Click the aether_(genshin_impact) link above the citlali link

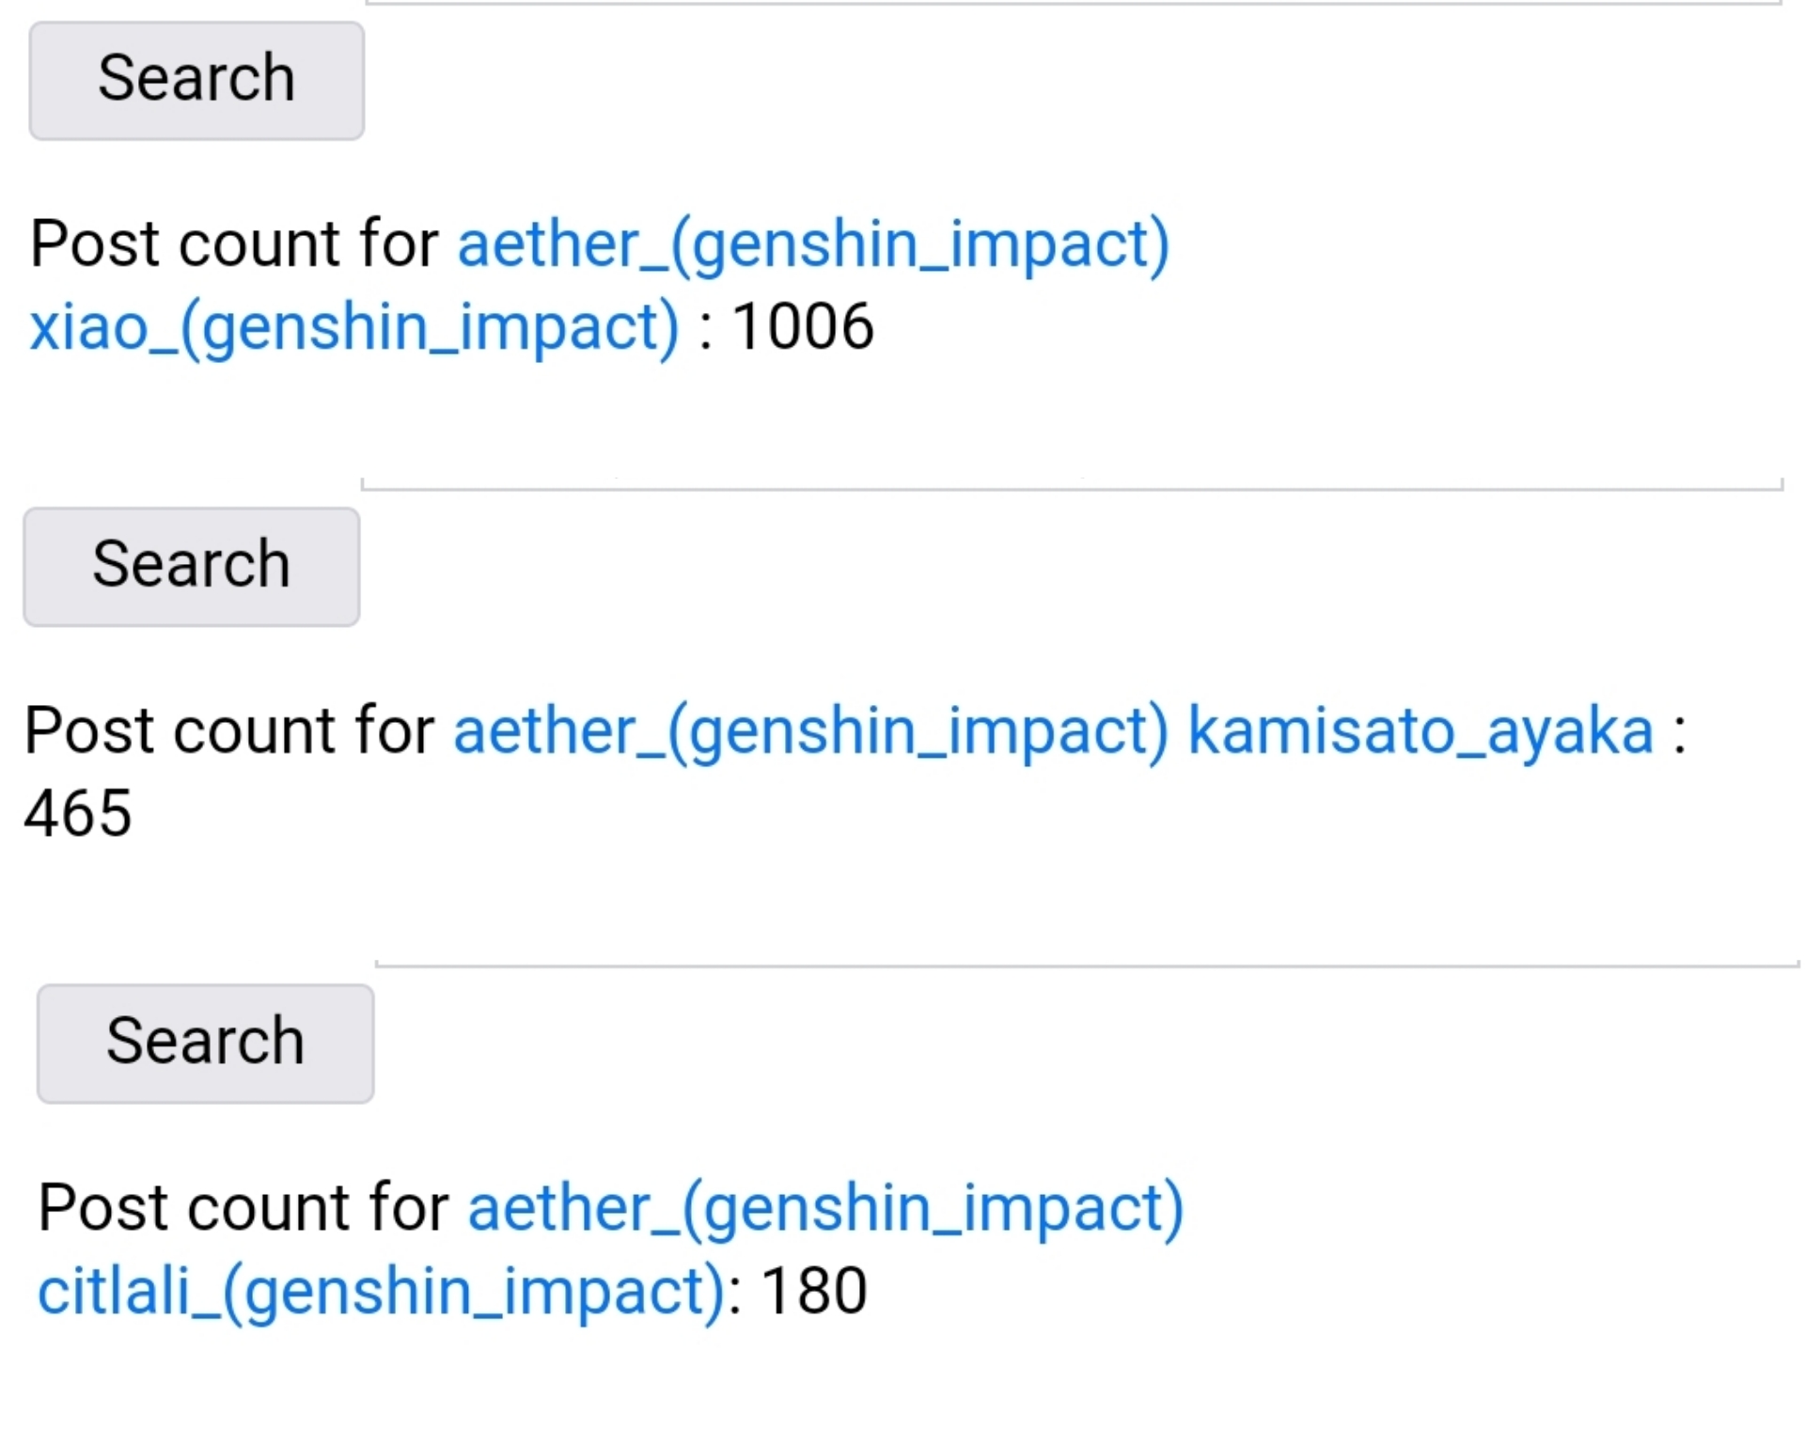(825, 1208)
